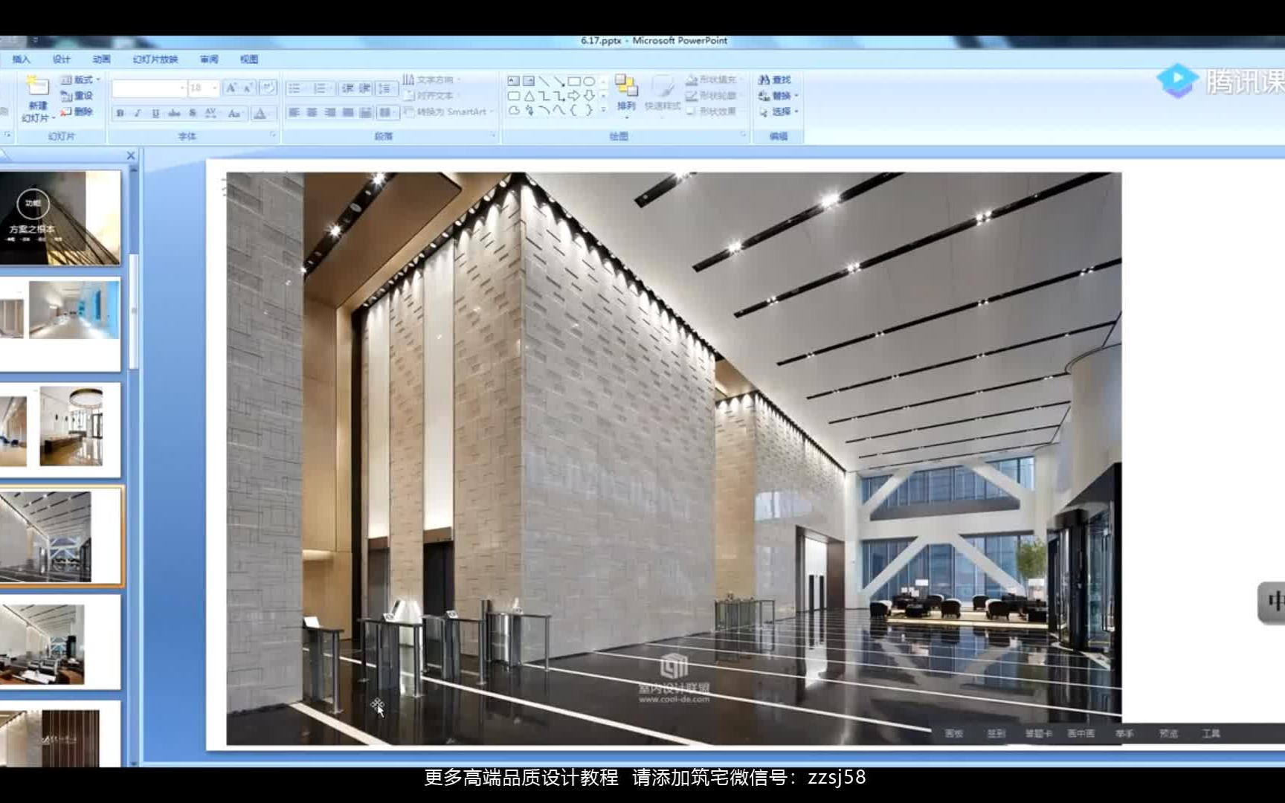The image size is (1285, 803).
Task: Select the Italic icon in the font group
Action: 138,113
